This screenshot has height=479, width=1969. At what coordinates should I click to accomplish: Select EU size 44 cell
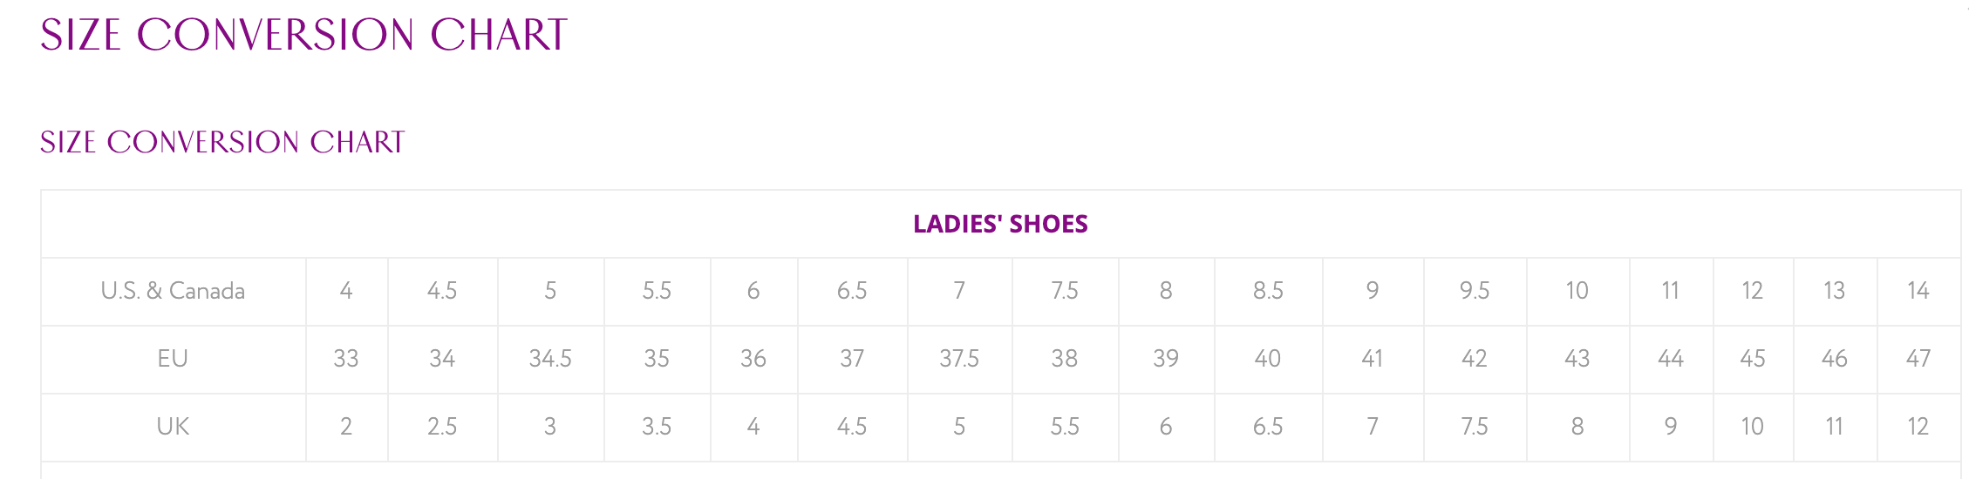point(1671,359)
